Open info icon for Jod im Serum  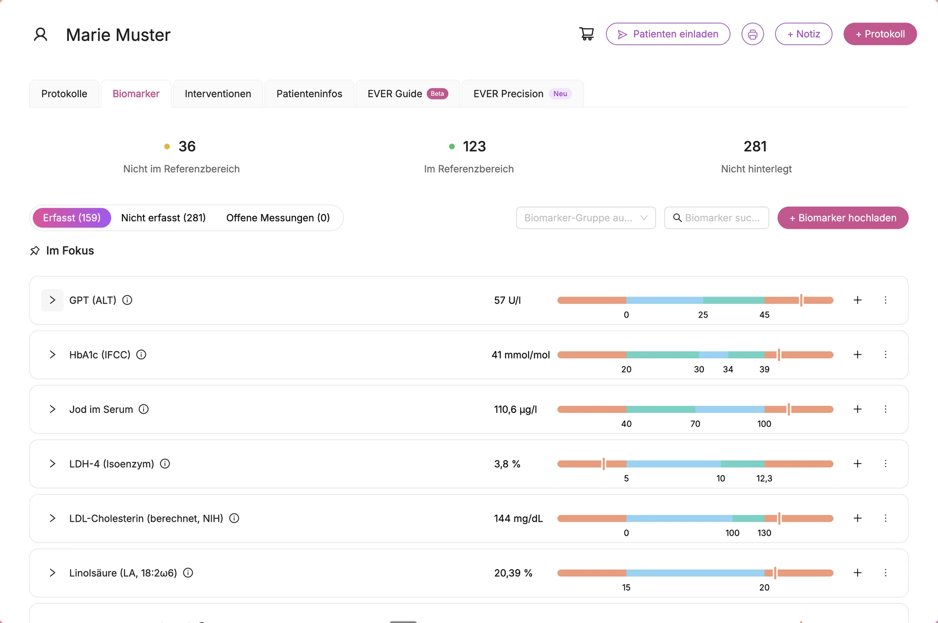(144, 409)
